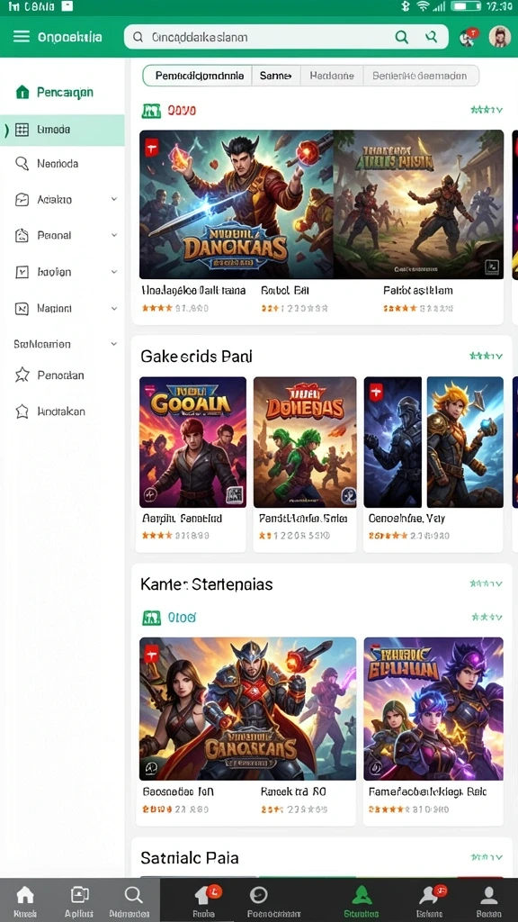Open the GOOALA game card
The image size is (518, 922).
click(192, 442)
